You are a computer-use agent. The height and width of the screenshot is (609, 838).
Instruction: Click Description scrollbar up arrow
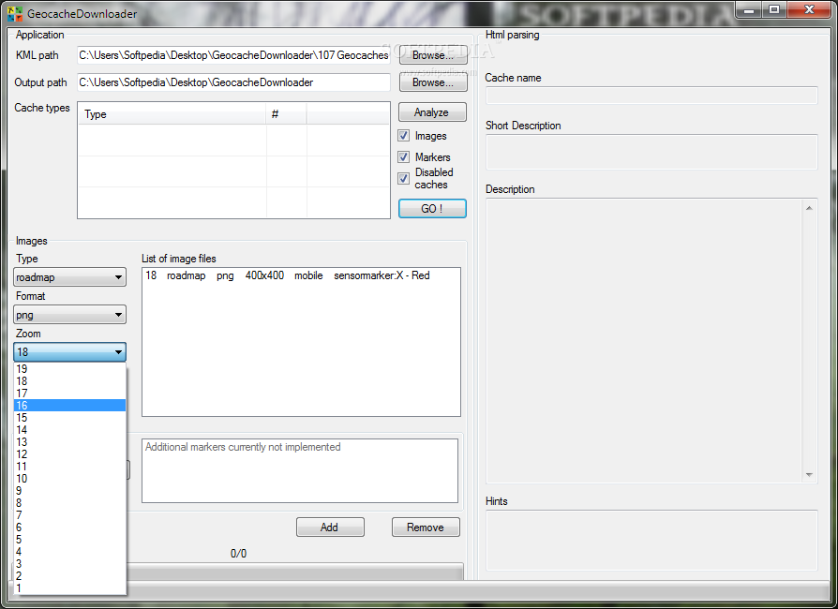coord(809,208)
